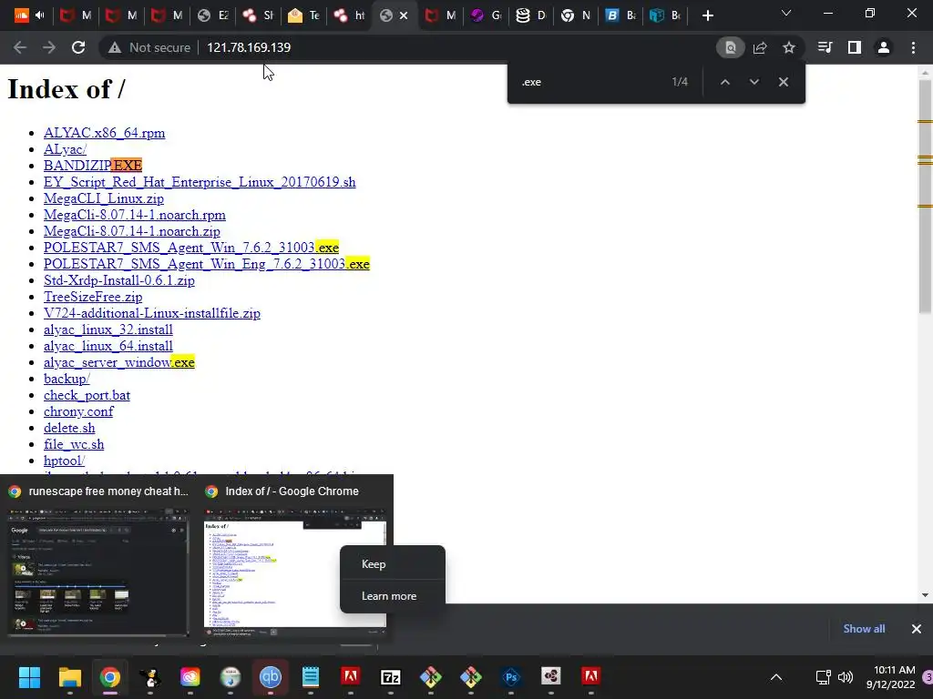Go forward to the next page

tap(49, 47)
